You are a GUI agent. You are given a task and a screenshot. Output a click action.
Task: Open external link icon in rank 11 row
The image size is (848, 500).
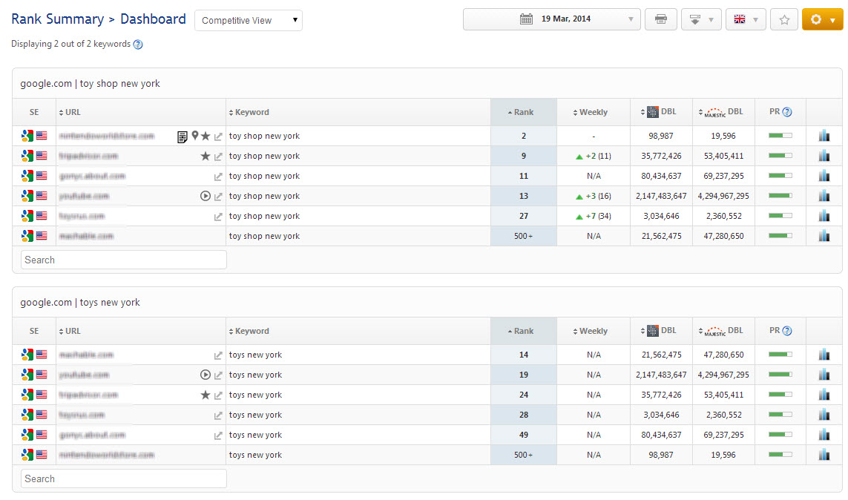pyautogui.click(x=218, y=177)
